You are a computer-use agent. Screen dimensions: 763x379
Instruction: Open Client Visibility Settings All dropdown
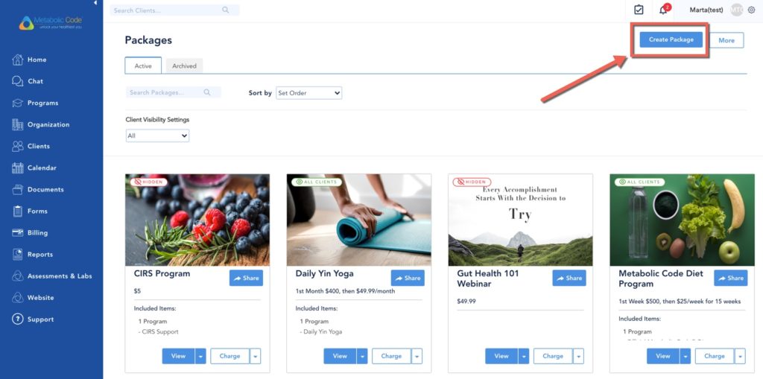click(x=157, y=136)
